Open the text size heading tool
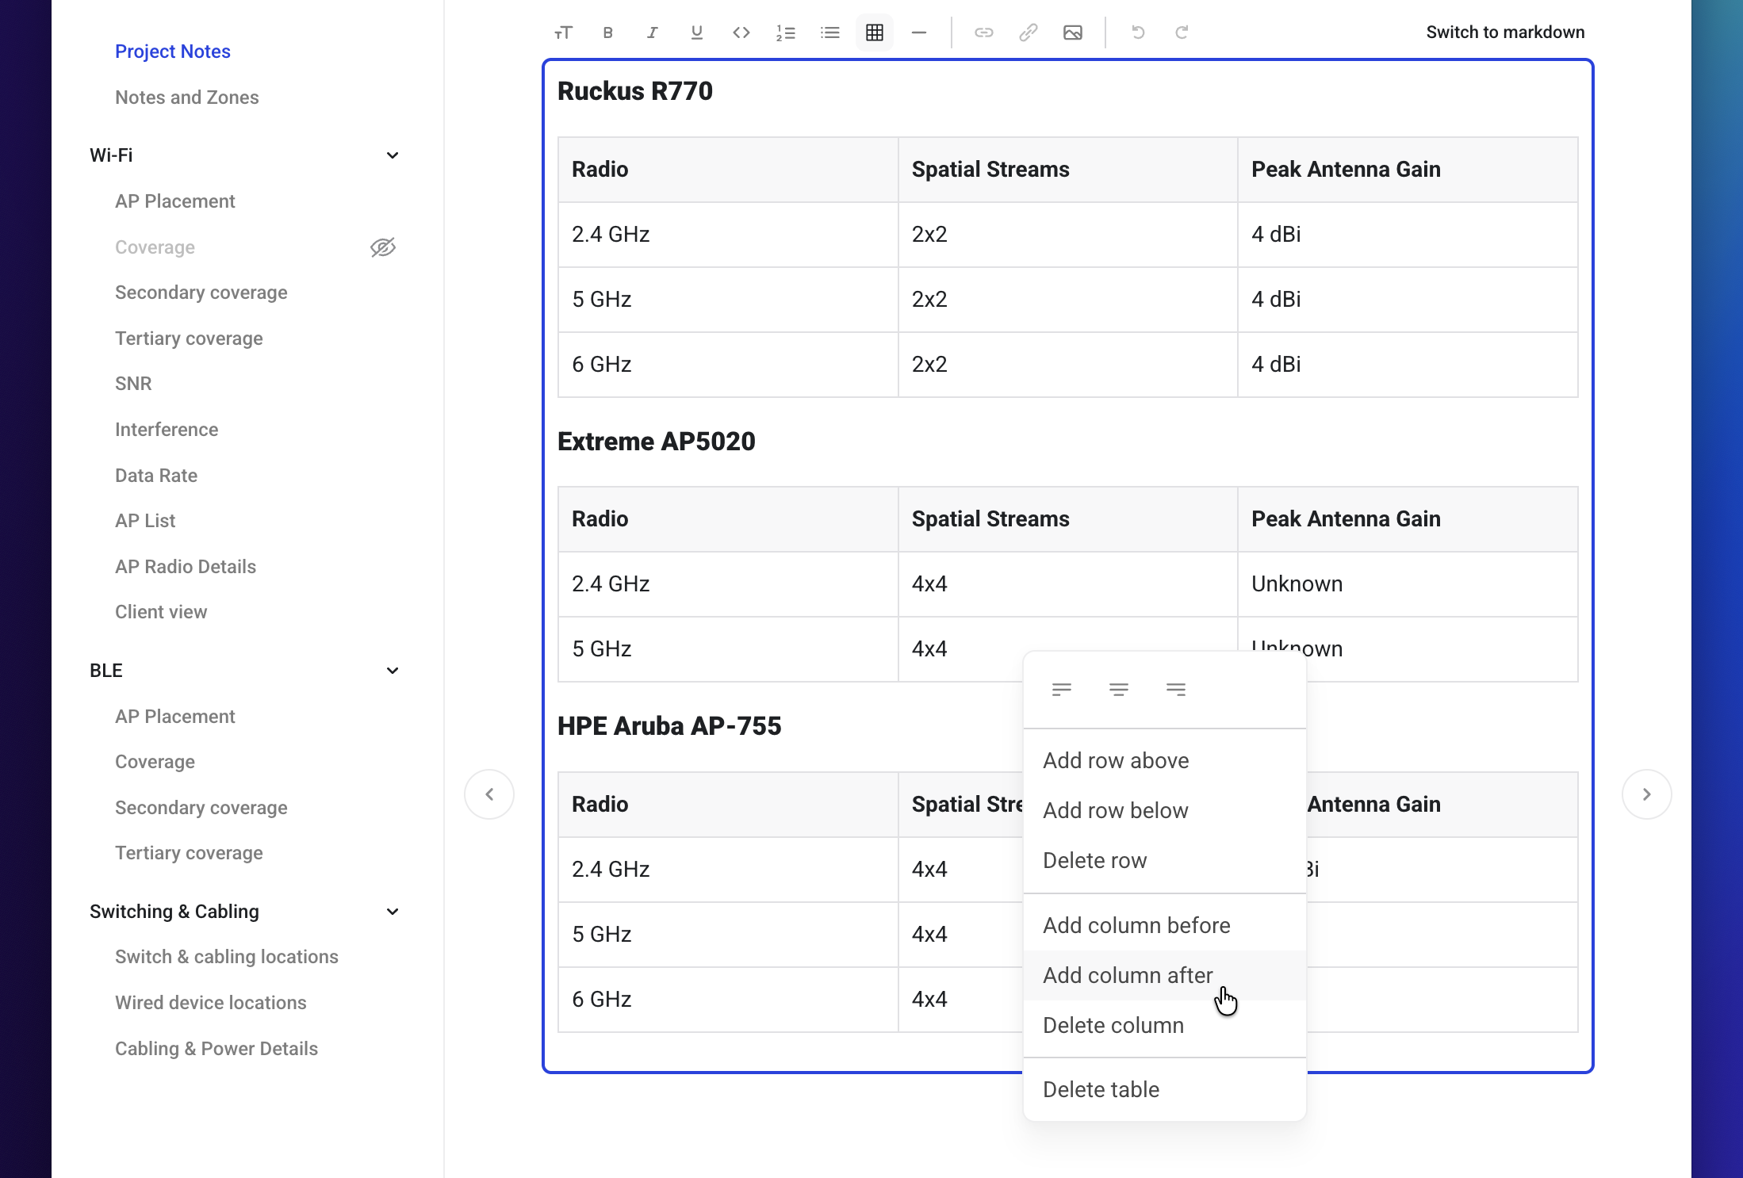 coord(563,33)
